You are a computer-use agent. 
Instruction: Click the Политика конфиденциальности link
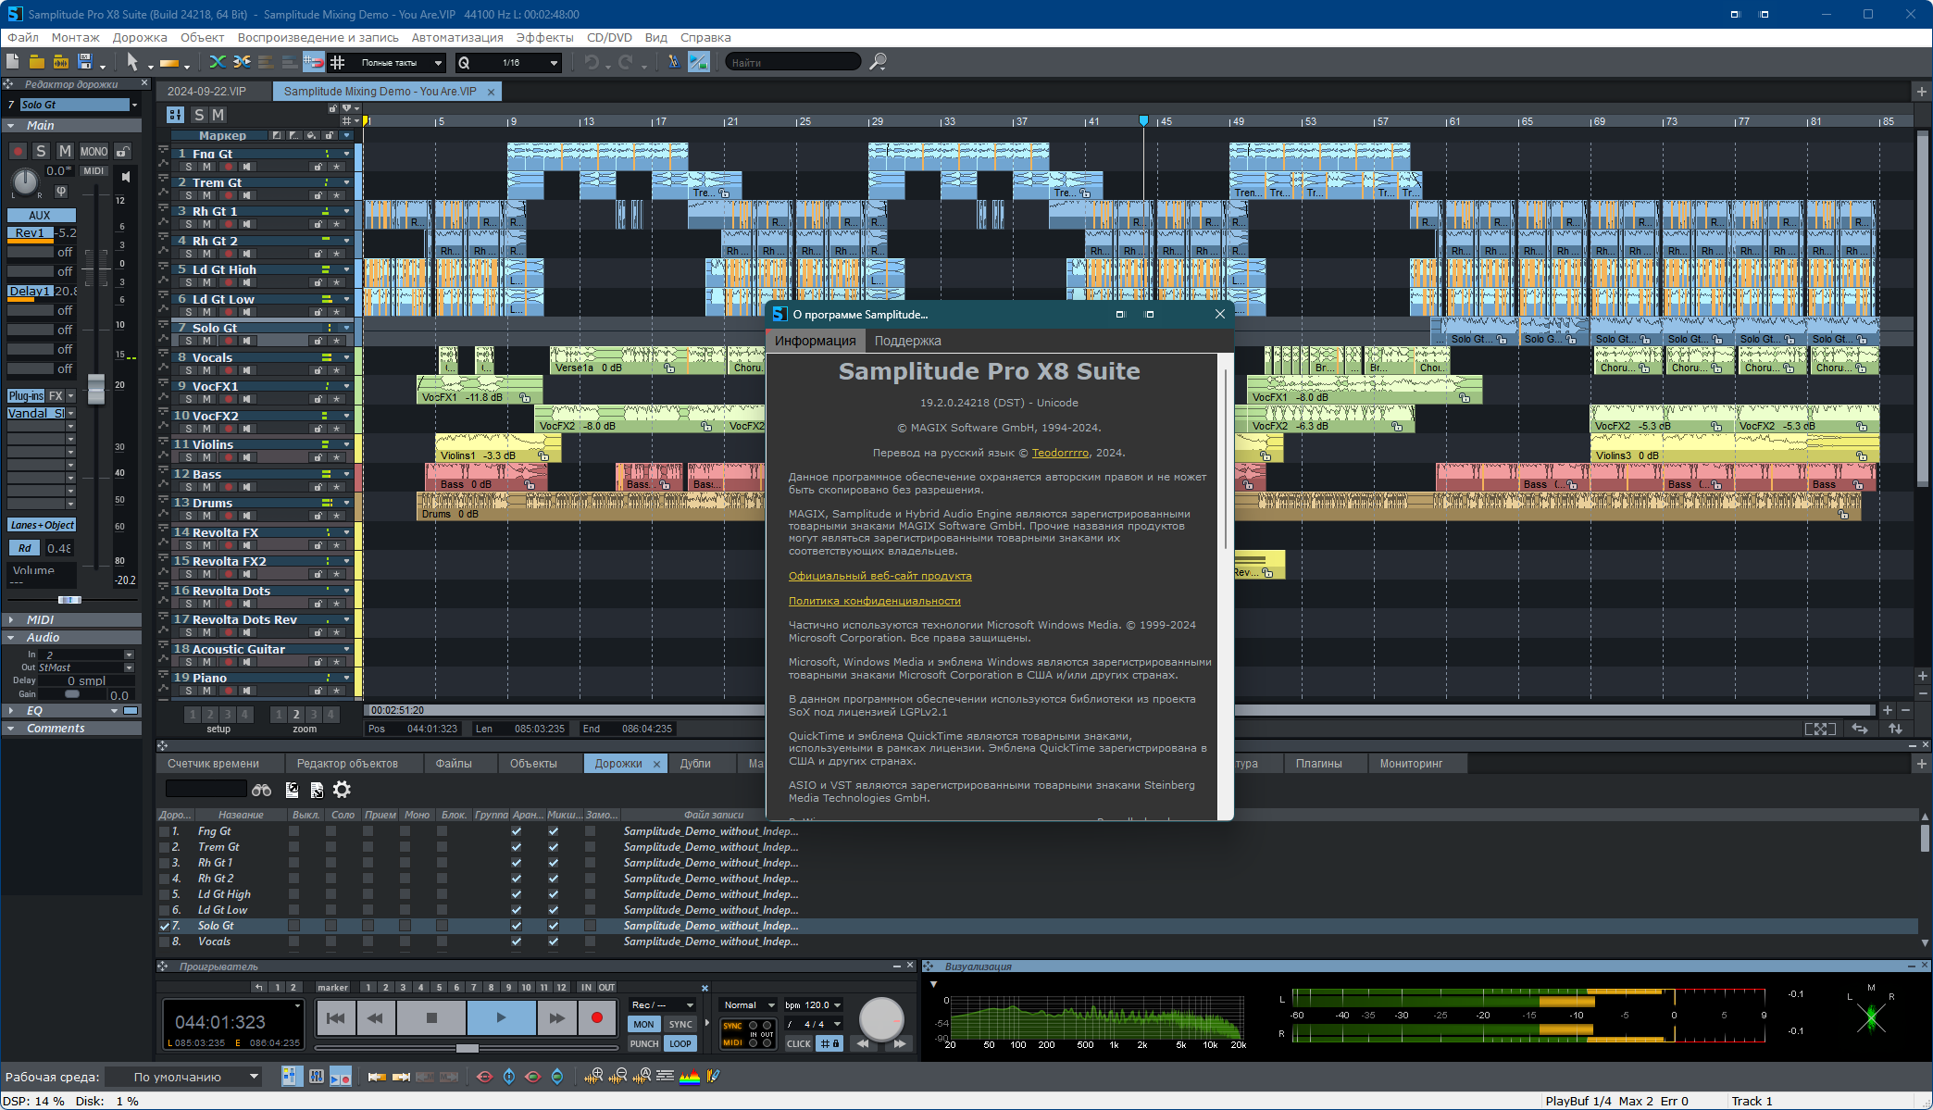point(874,601)
